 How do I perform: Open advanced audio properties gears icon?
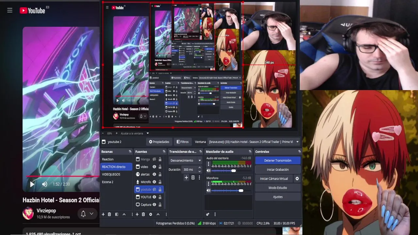208,214
